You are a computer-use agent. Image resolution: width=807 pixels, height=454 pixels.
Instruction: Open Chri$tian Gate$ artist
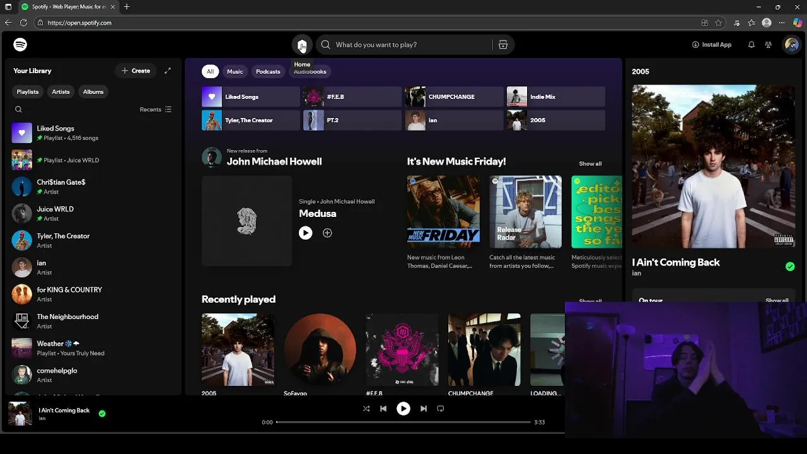(x=93, y=187)
